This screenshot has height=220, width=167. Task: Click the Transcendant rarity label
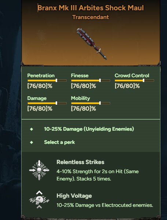pyautogui.click(x=91, y=17)
